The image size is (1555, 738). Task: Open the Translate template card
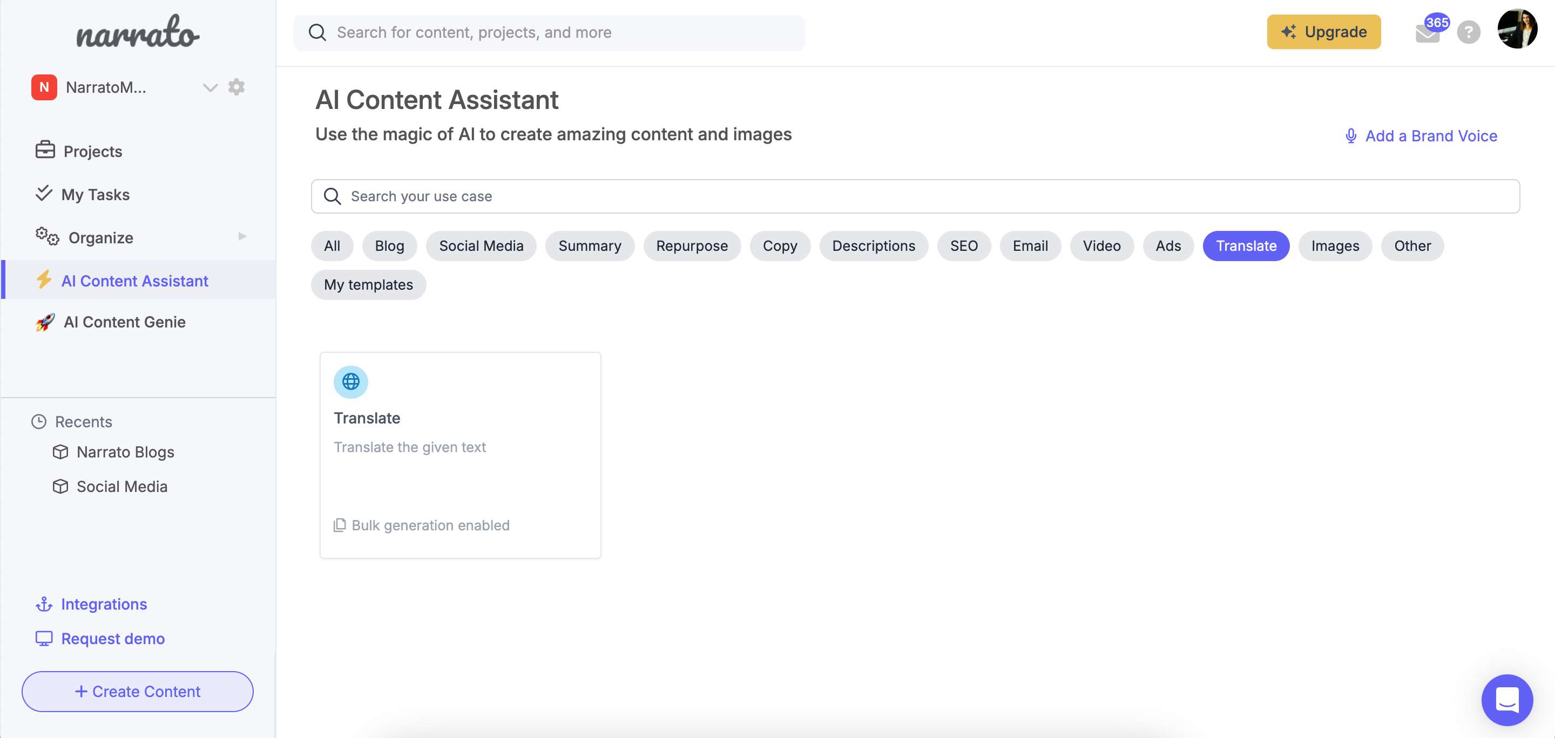point(460,455)
